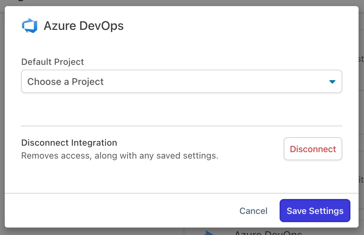This screenshot has height=235, width=364.
Task: Click the Save Settings button
Action: tap(315, 211)
